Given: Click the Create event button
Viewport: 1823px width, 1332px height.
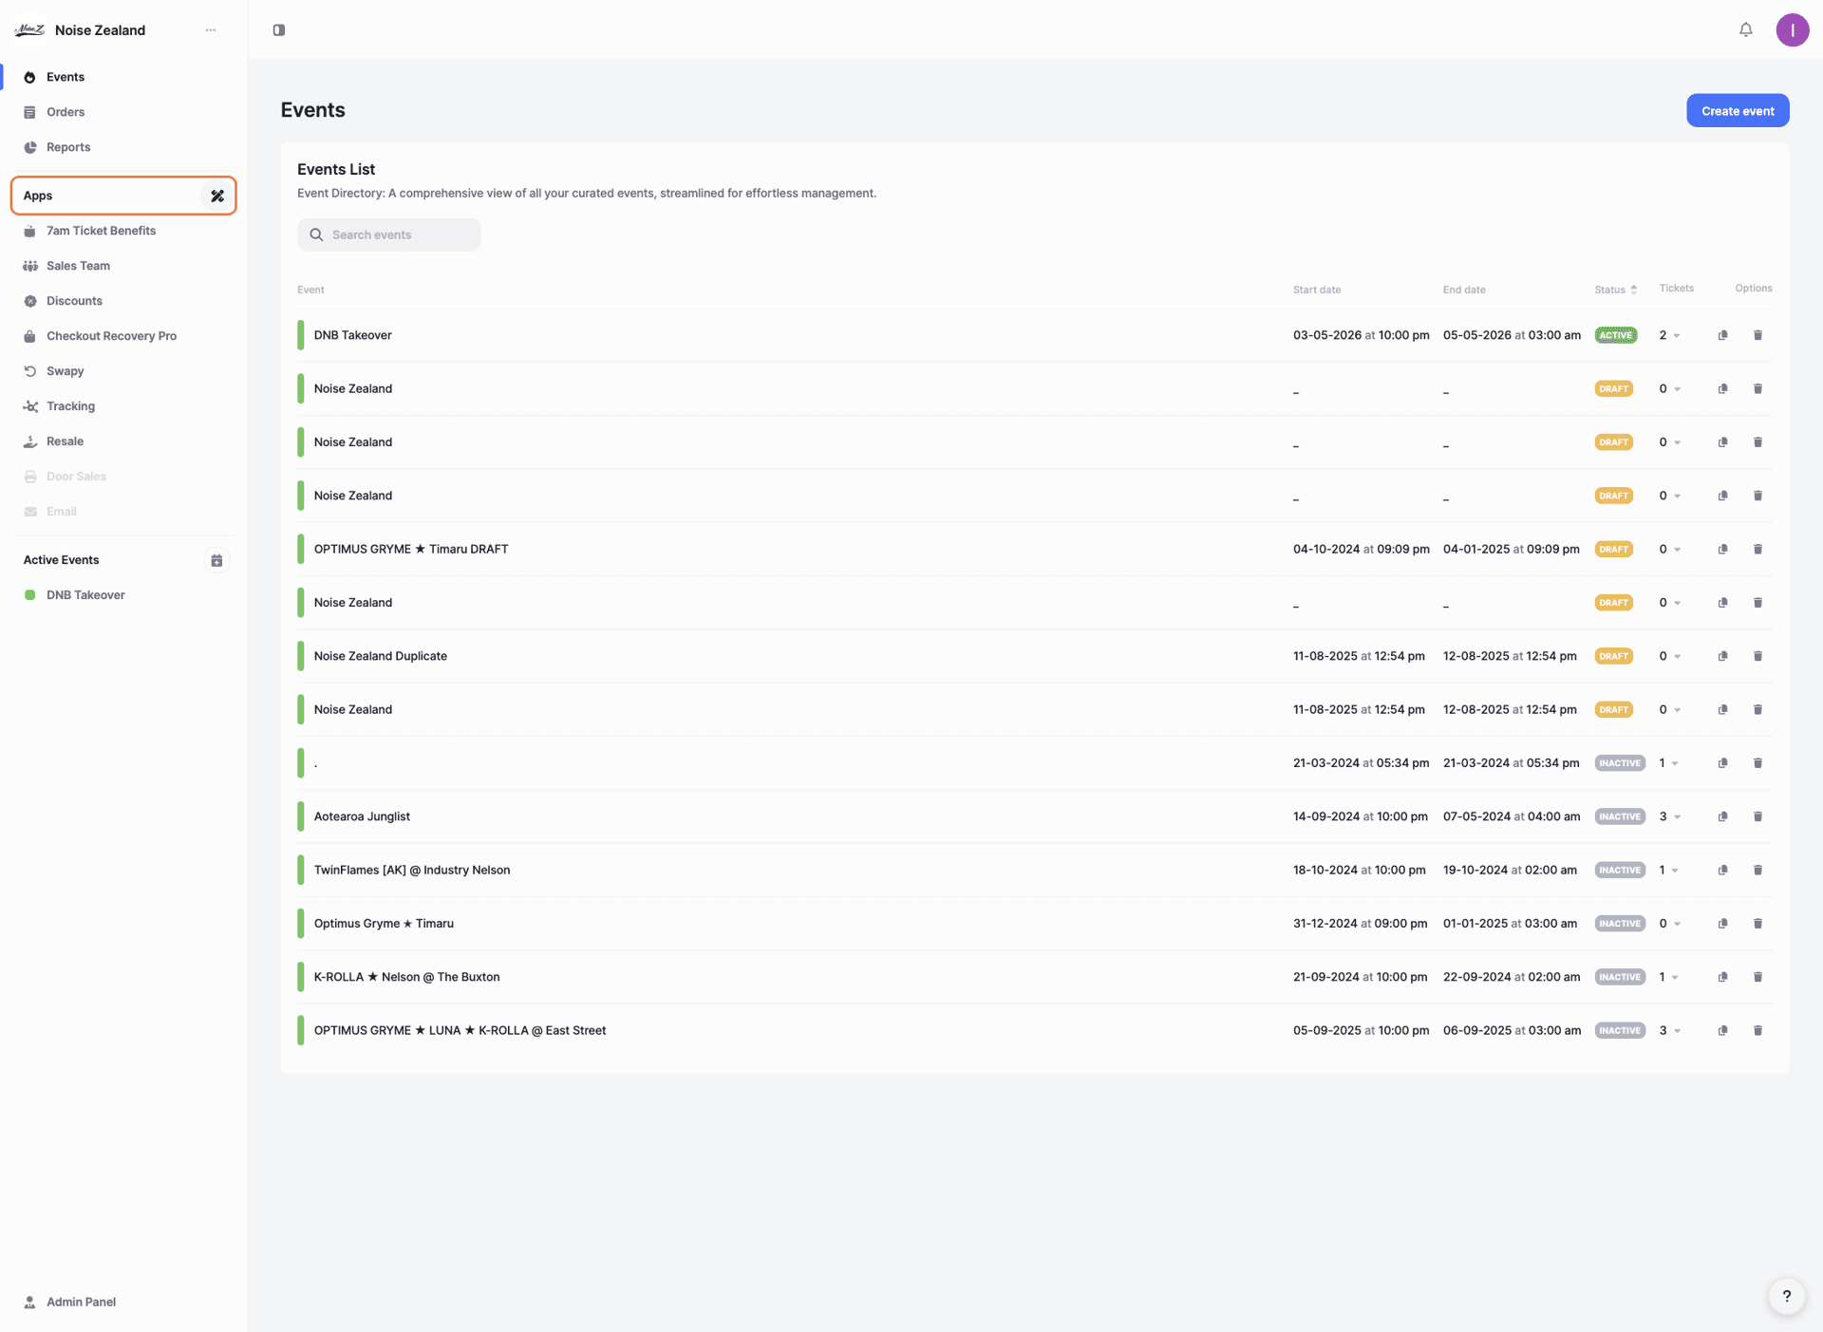Looking at the screenshot, I should click(x=1737, y=111).
